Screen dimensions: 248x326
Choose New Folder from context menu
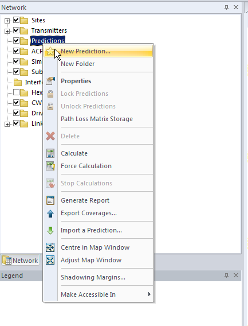pos(78,64)
